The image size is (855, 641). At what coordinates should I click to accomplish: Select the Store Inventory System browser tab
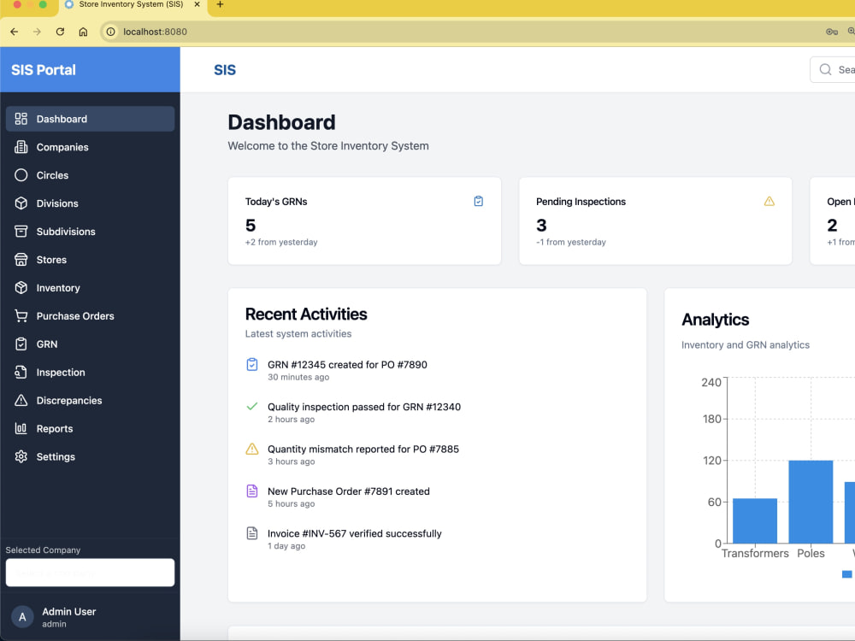coord(131,4)
